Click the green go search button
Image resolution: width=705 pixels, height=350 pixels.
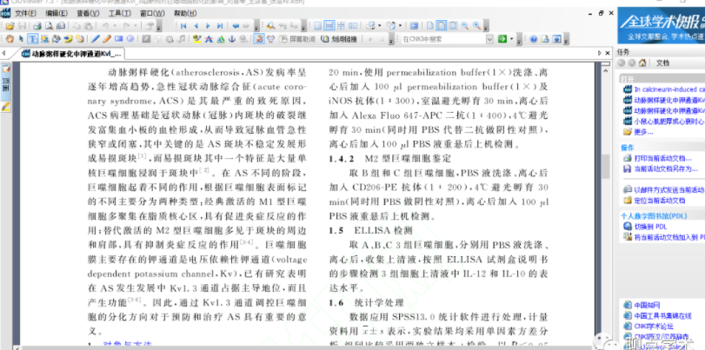[x=502, y=39]
